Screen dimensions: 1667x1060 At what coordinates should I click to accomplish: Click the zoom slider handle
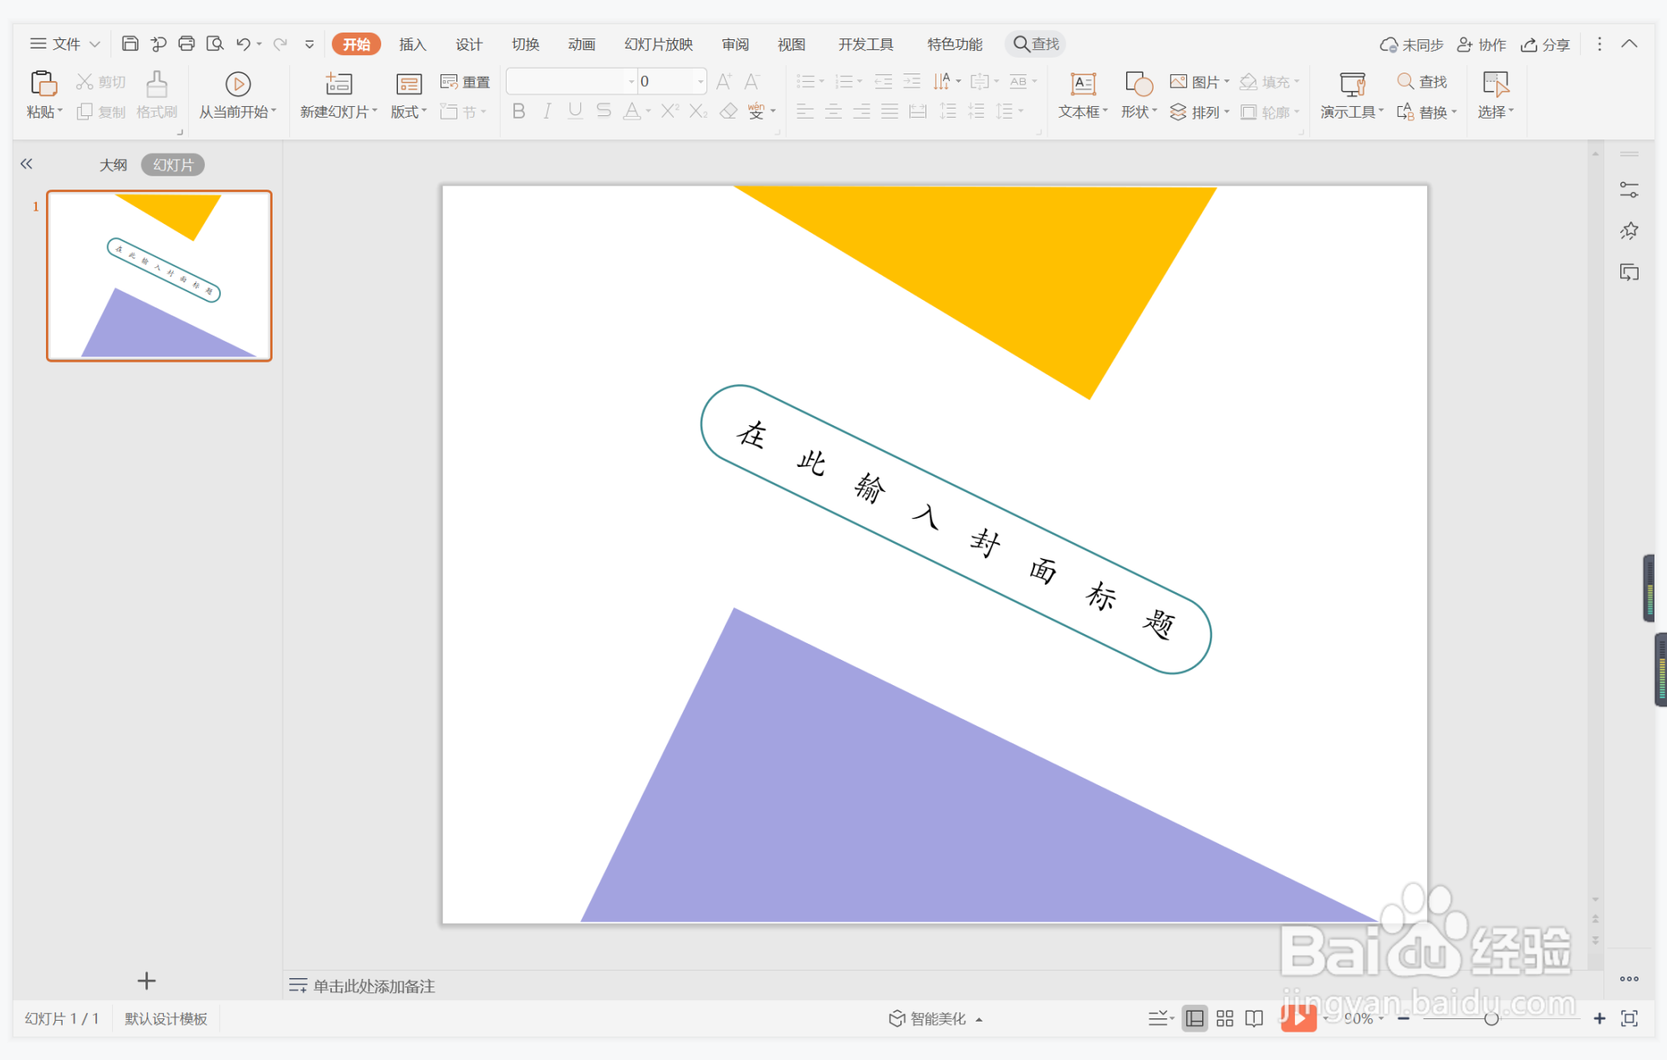click(1491, 1018)
